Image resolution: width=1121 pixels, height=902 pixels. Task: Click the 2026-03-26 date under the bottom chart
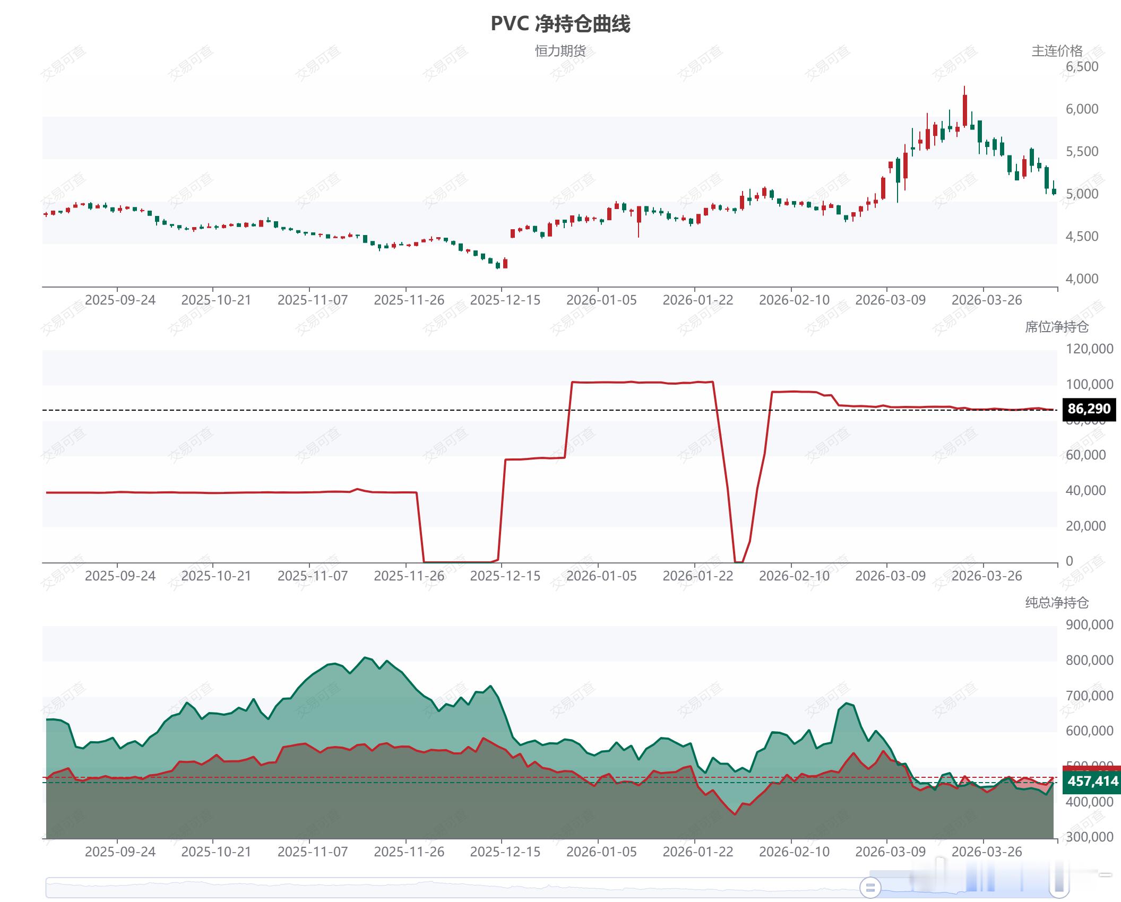986,852
